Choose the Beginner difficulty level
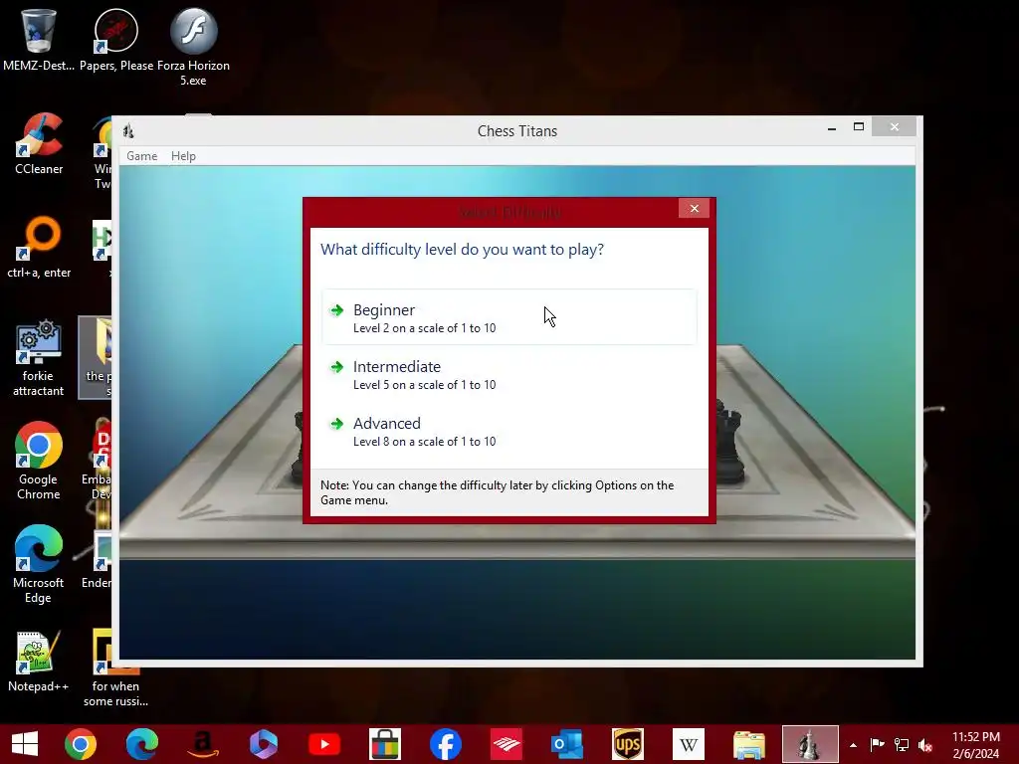1019x764 pixels. pyautogui.click(x=509, y=317)
